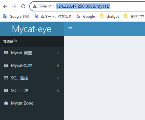Click the address bar URL text
Image resolution: width=145 pixels, height=120 pixels.
[83, 6]
